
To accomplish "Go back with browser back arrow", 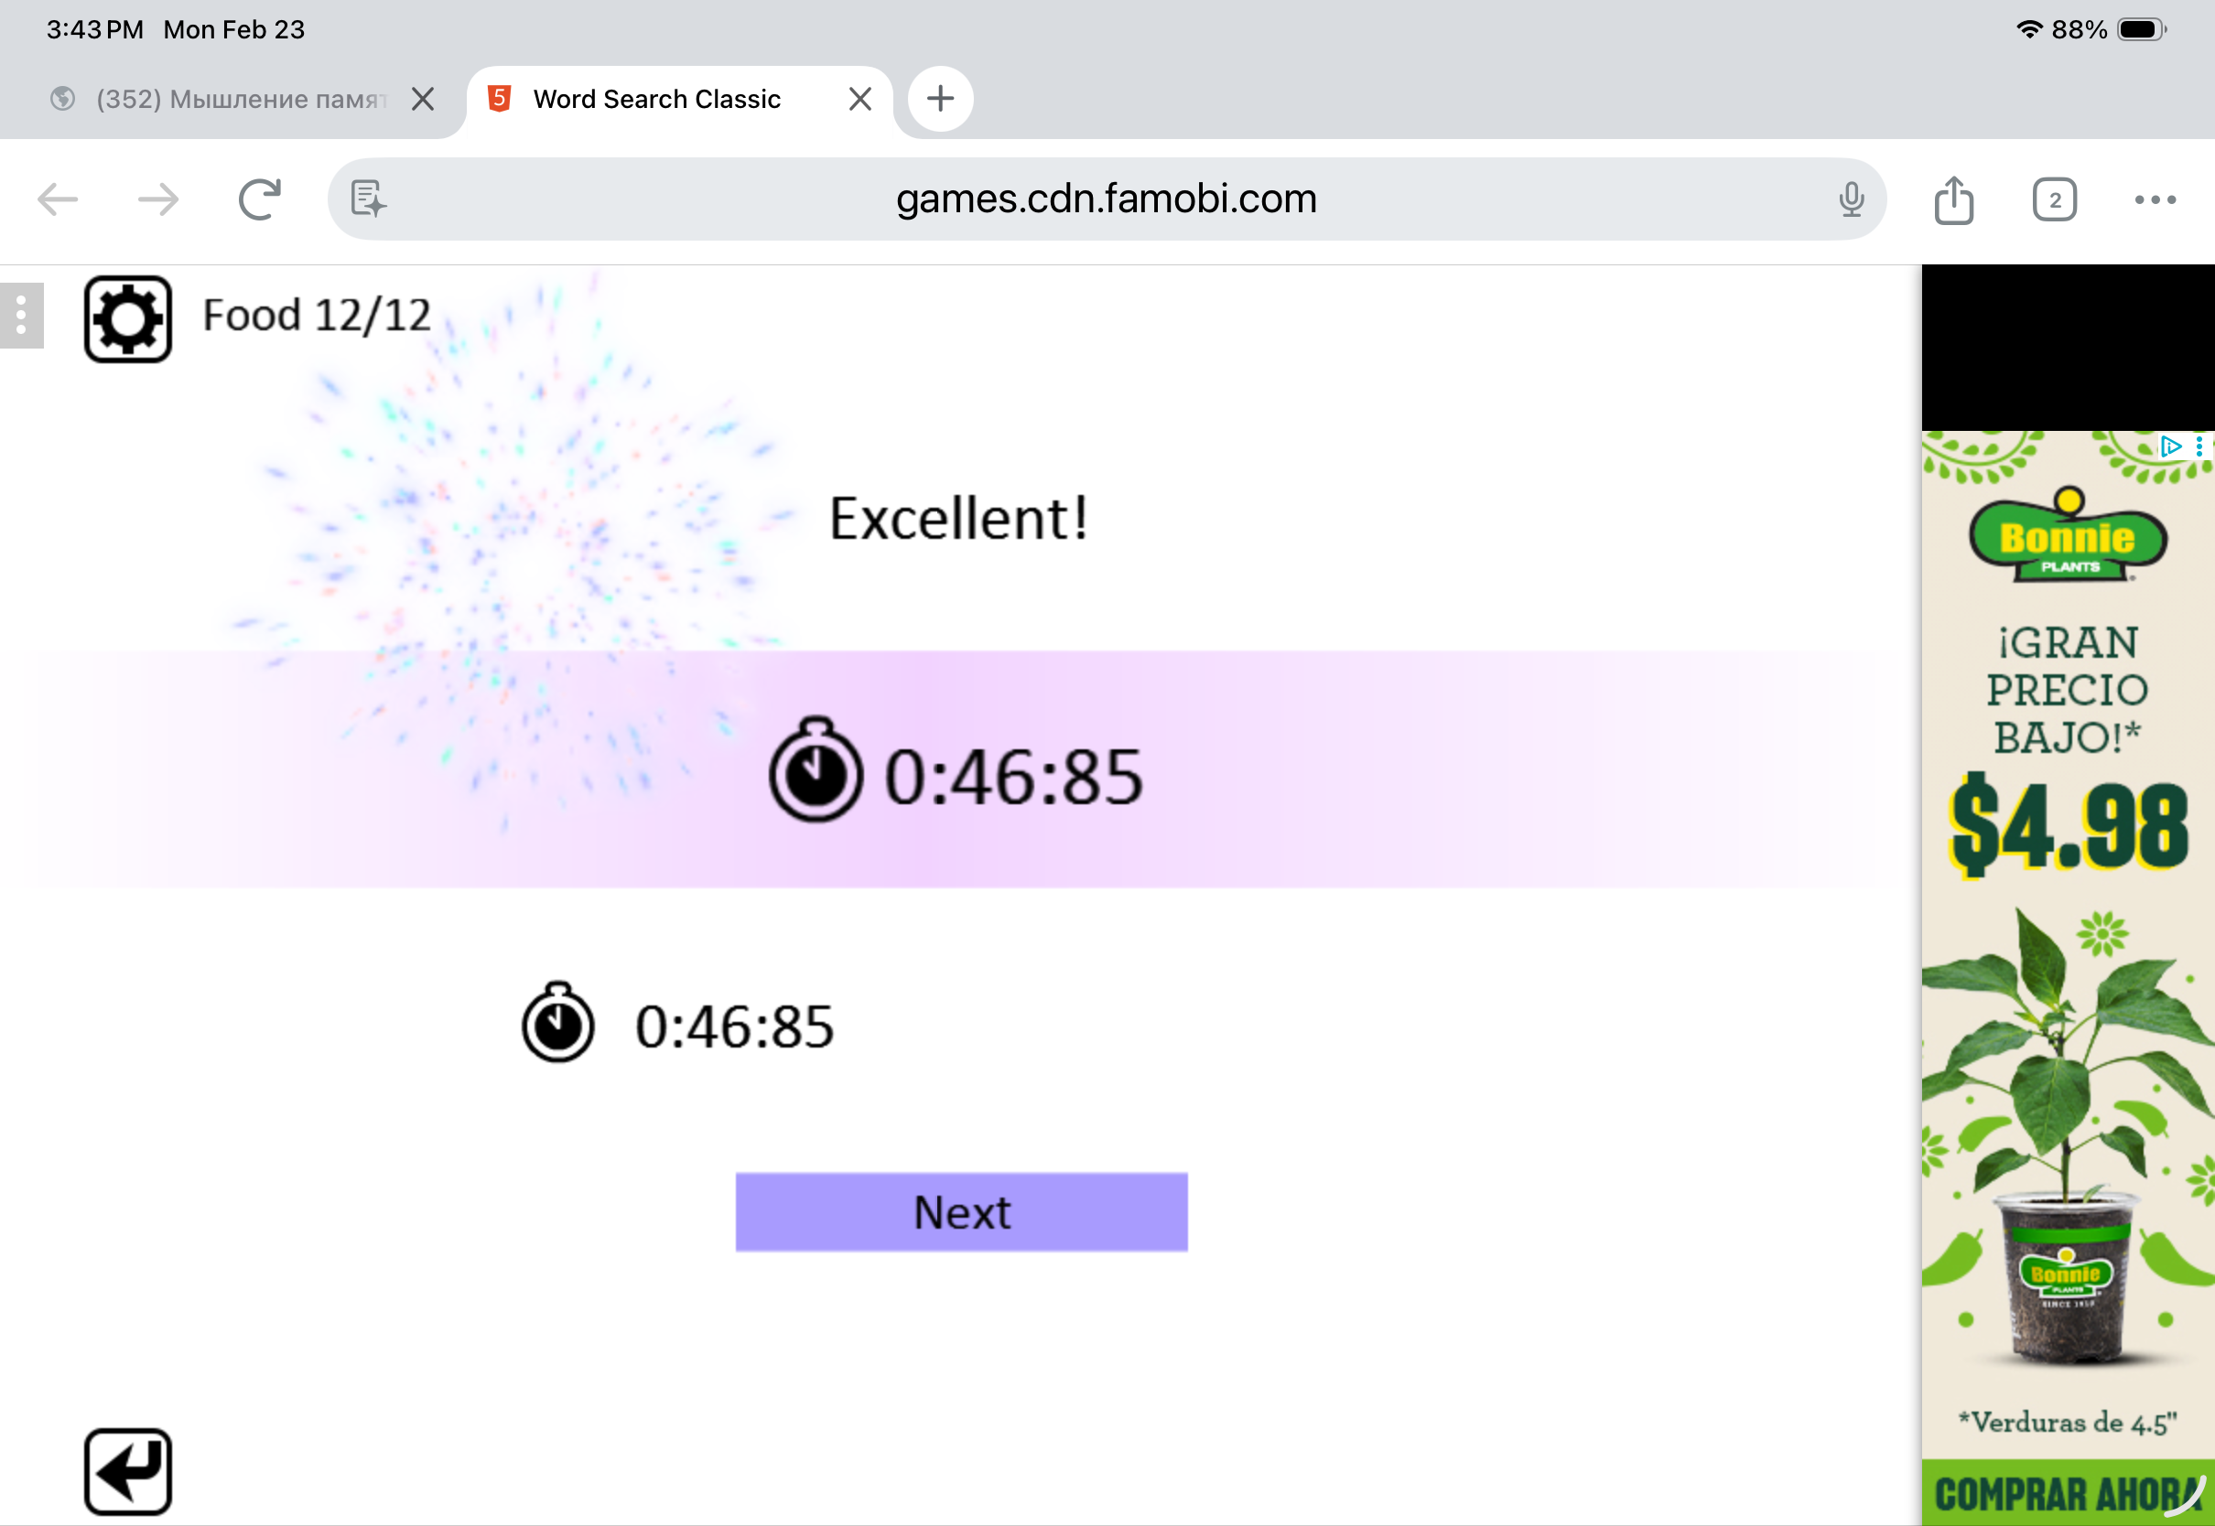I will (58, 199).
